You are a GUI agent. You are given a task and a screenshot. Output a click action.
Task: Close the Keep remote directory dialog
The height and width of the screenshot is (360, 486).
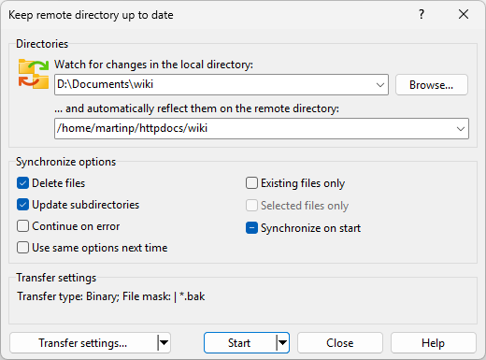[x=464, y=14]
